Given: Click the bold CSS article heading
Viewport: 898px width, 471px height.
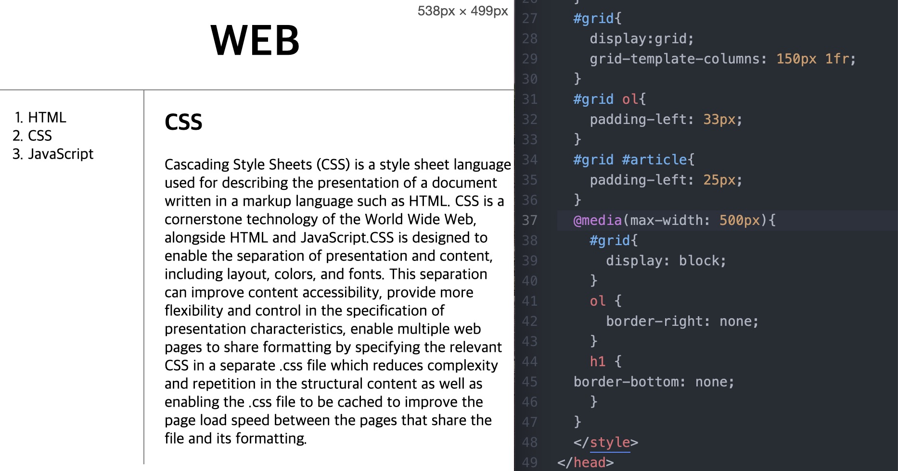Looking at the screenshot, I should (x=183, y=122).
